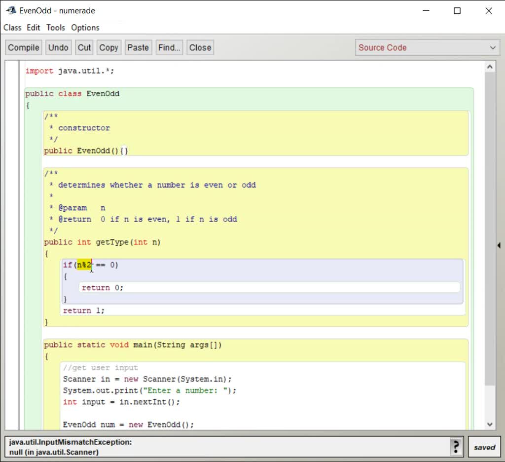
Task: Click the BlueJ icon in the title bar
Action: [11, 9]
